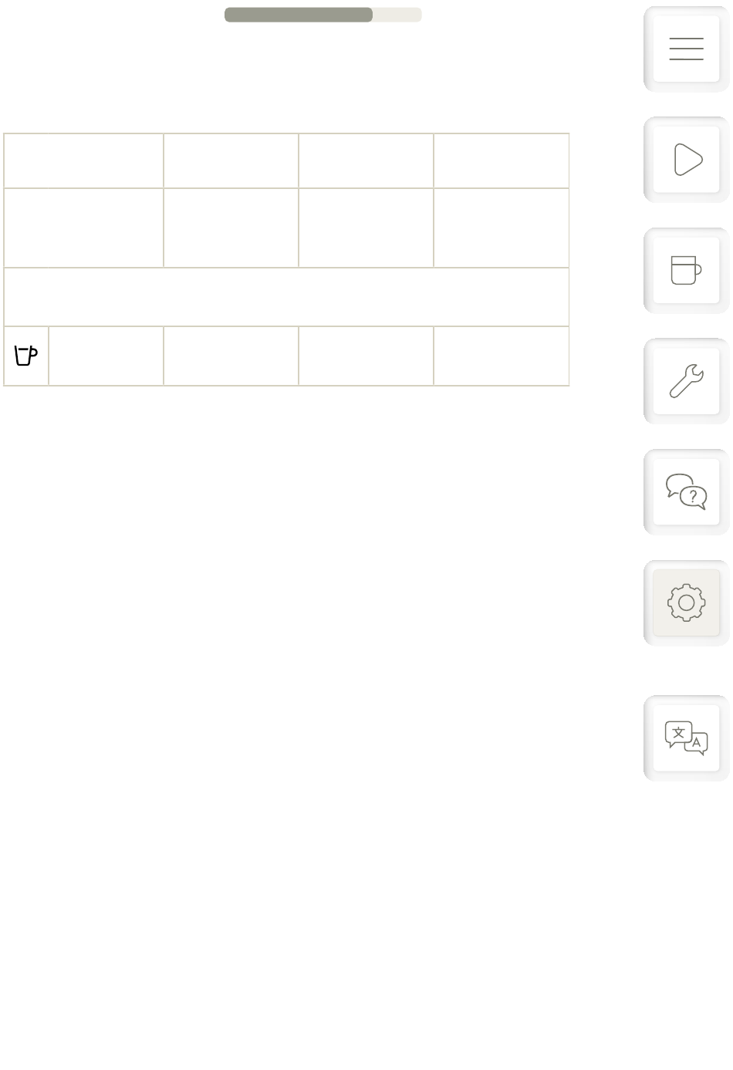The image size is (733, 1070).
Task: Click the empty cell beside the jug icon
Action: 106,356
